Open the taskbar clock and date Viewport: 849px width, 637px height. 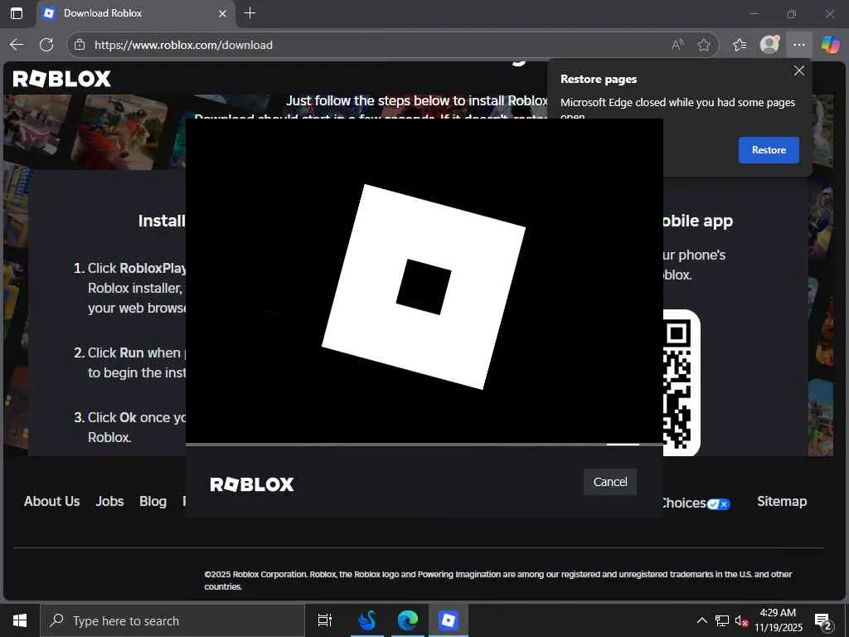coord(778,620)
